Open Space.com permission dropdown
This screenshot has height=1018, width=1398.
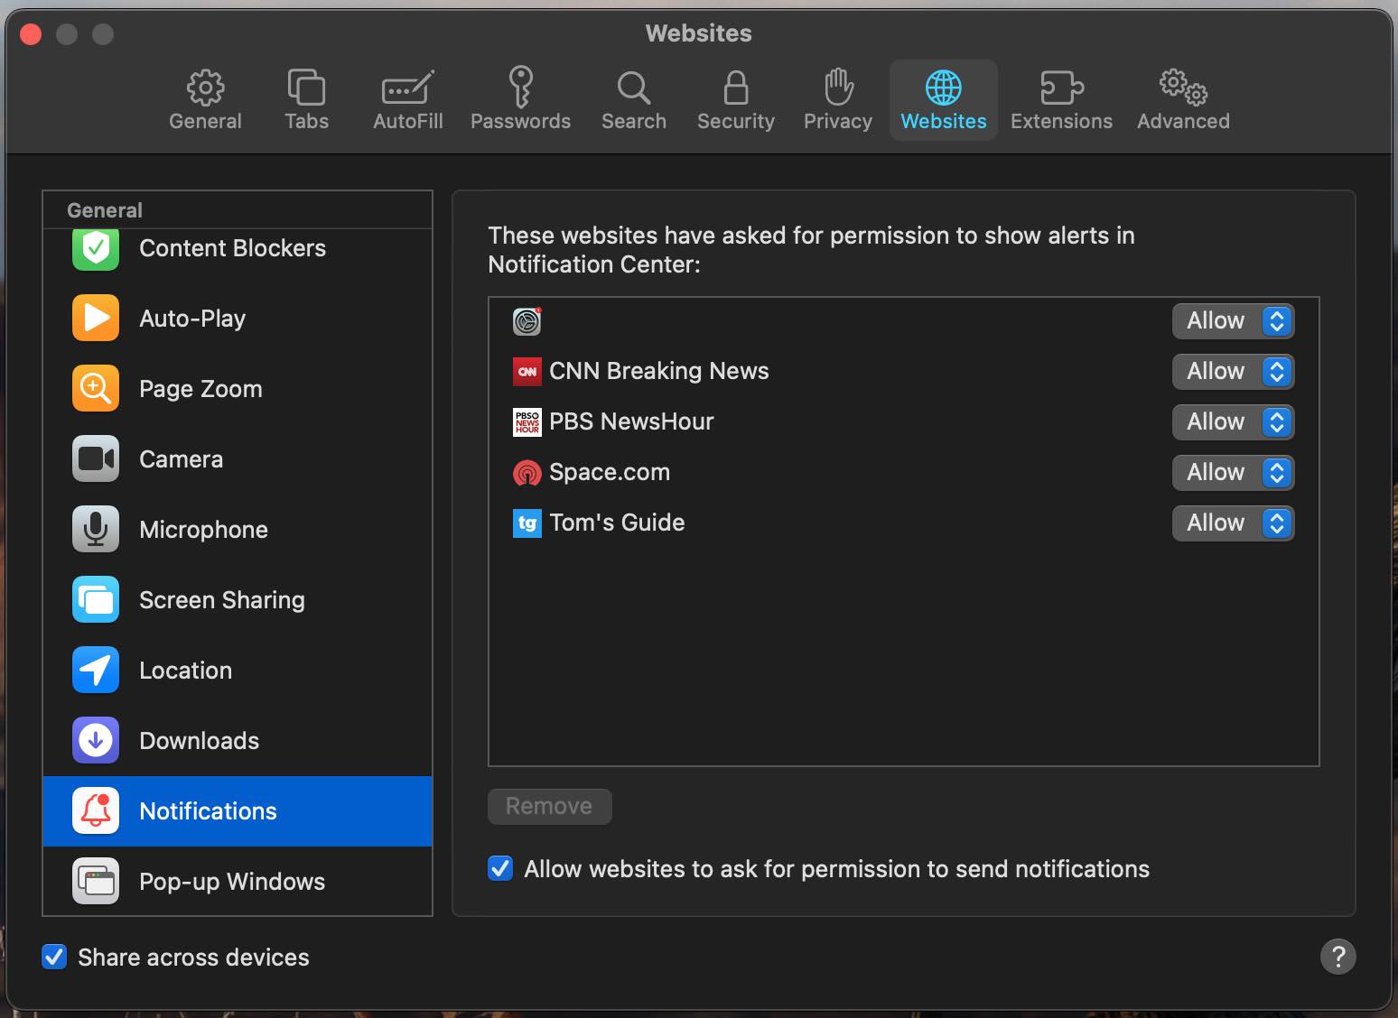(x=1233, y=473)
